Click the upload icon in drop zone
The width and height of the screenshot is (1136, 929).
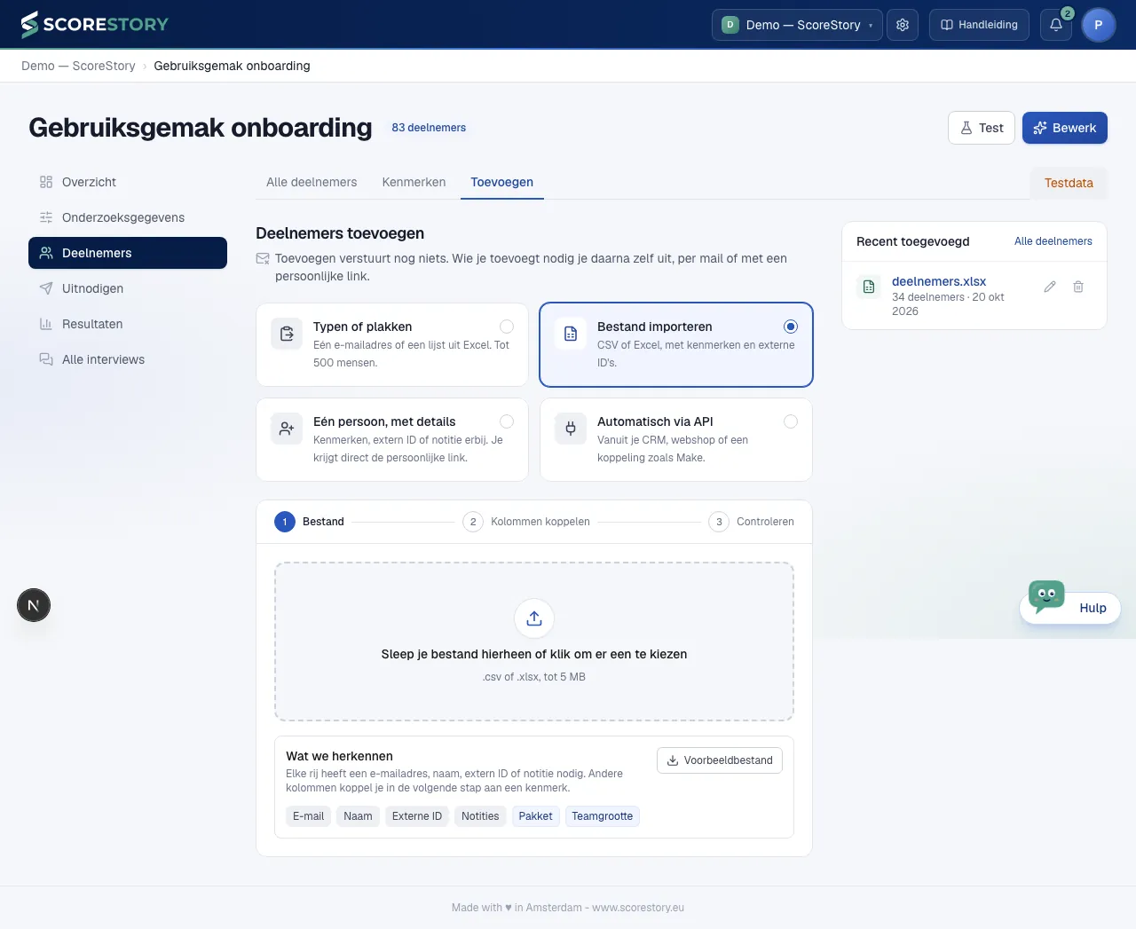click(x=534, y=618)
